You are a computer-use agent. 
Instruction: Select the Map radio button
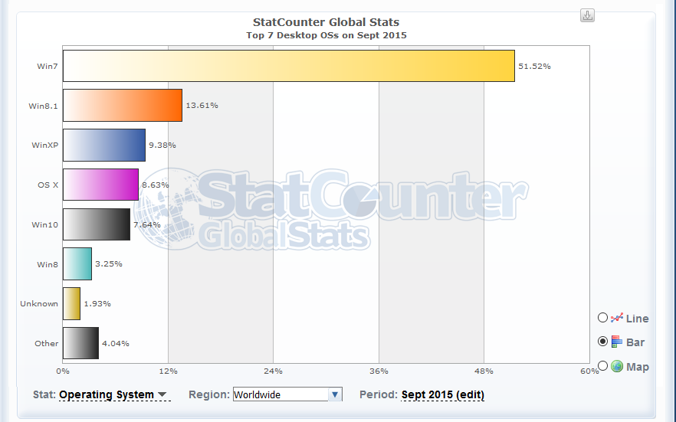click(x=602, y=365)
